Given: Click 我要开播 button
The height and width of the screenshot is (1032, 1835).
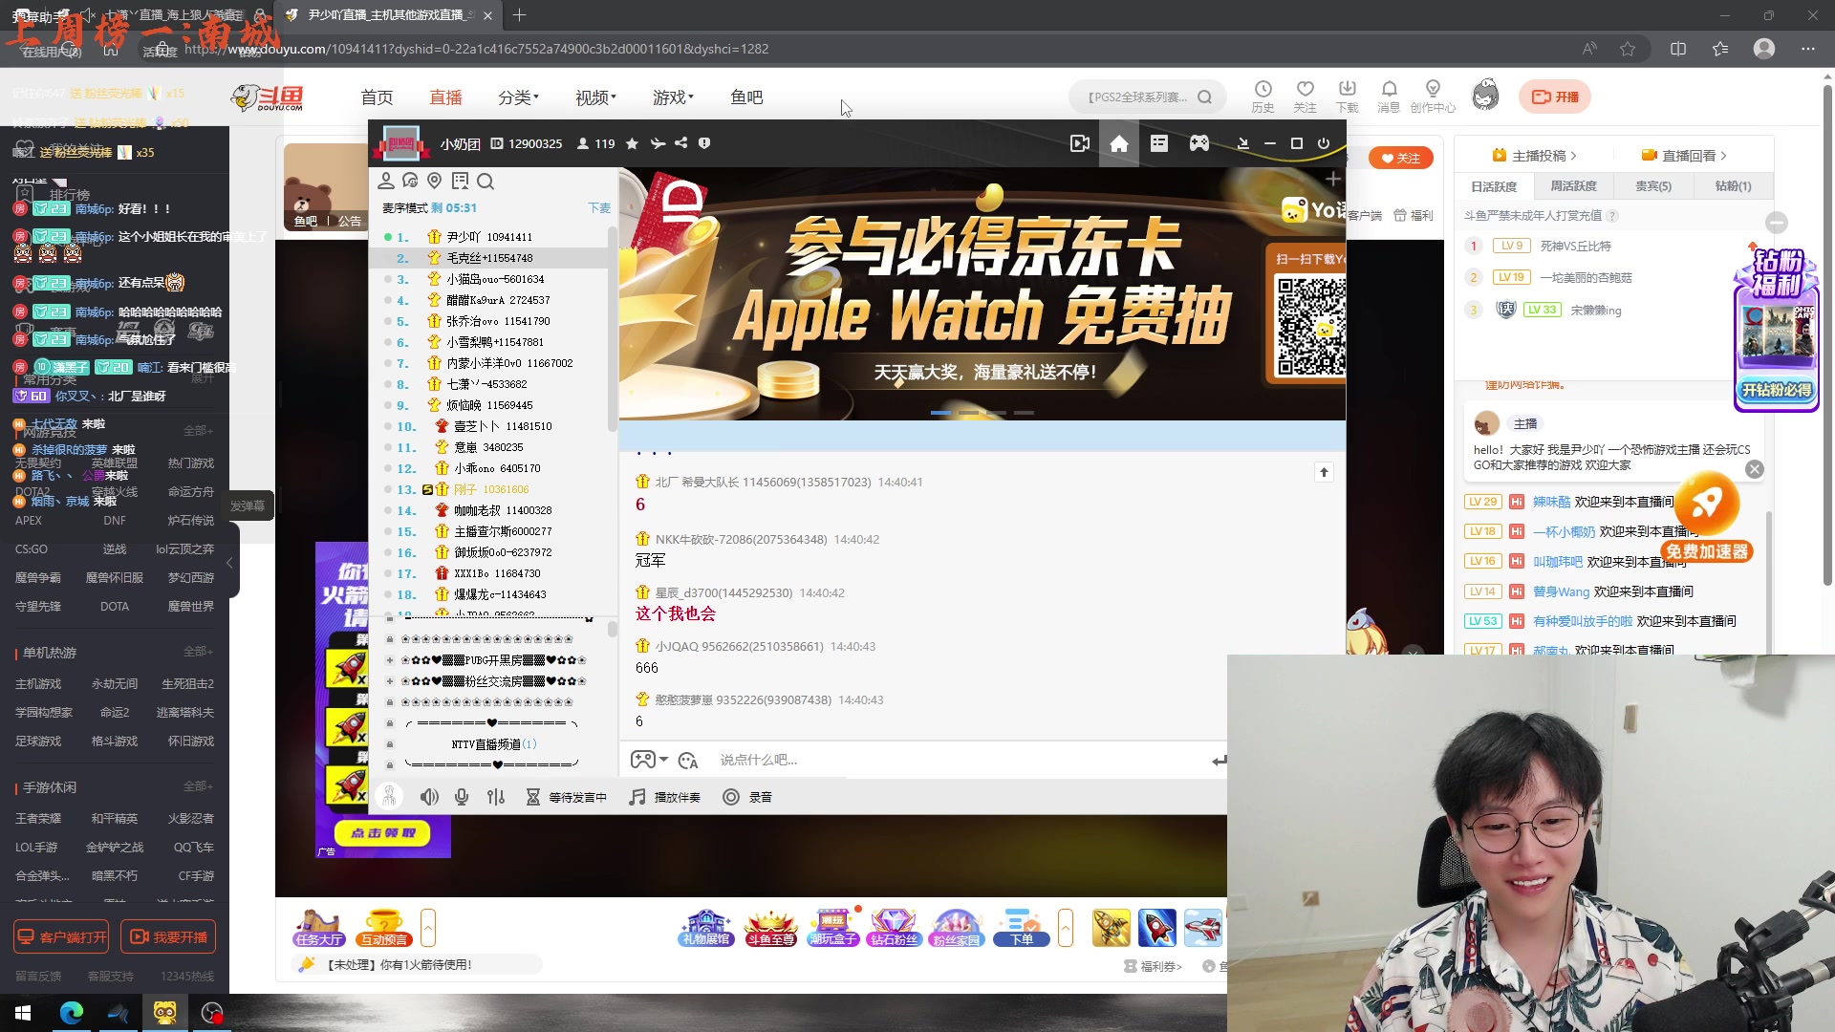Looking at the screenshot, I should [168, 937].
